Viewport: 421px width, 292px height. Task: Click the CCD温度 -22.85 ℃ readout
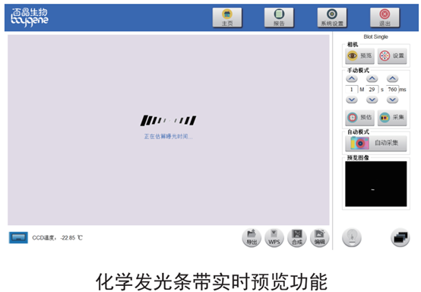click(x=57, y=238)
